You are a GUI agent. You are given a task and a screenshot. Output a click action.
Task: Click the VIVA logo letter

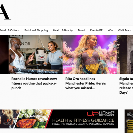(x=5, y=12)
